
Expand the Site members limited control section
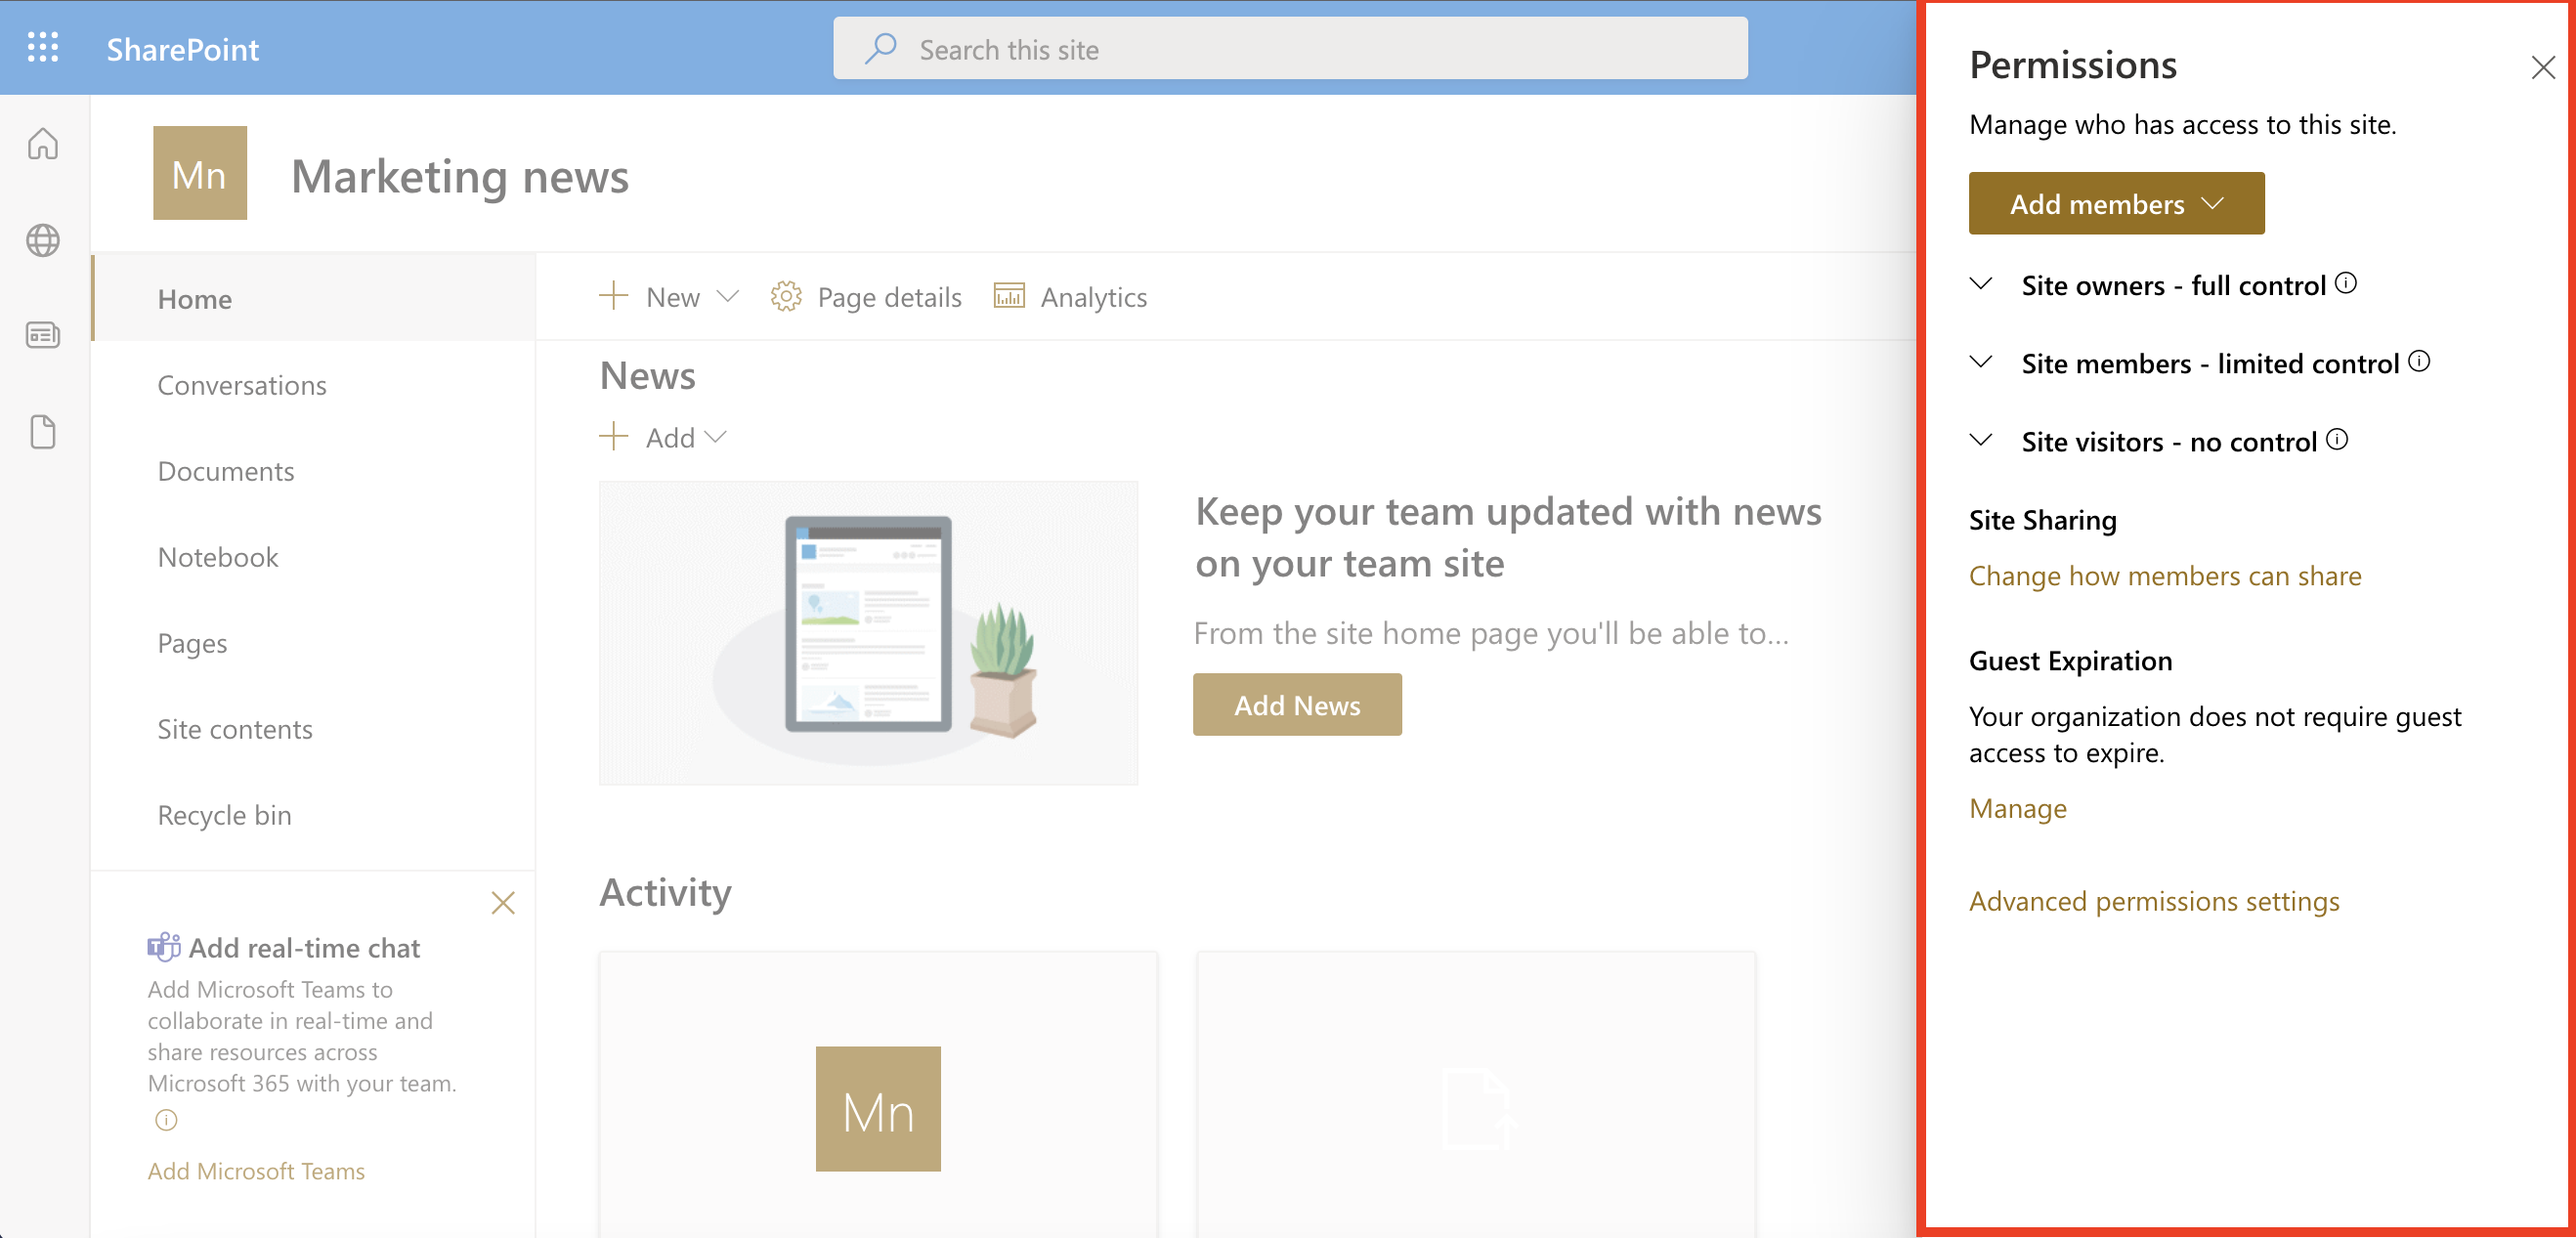[1981, 363]
